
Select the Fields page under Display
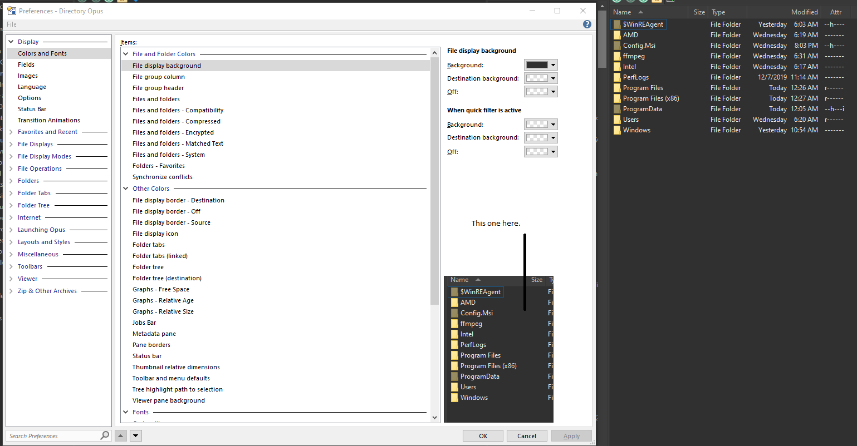point(26,65)
